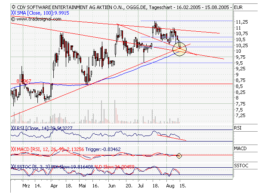This screenshot has width=258, height=193.
Task: Click the Tageschart word in the title
Action: tap(160, 7)
